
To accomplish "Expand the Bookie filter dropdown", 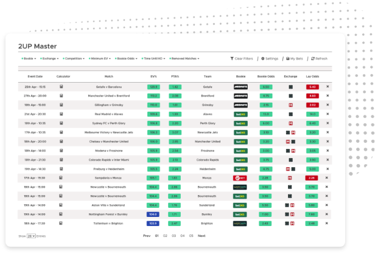I will pos(29,58).
